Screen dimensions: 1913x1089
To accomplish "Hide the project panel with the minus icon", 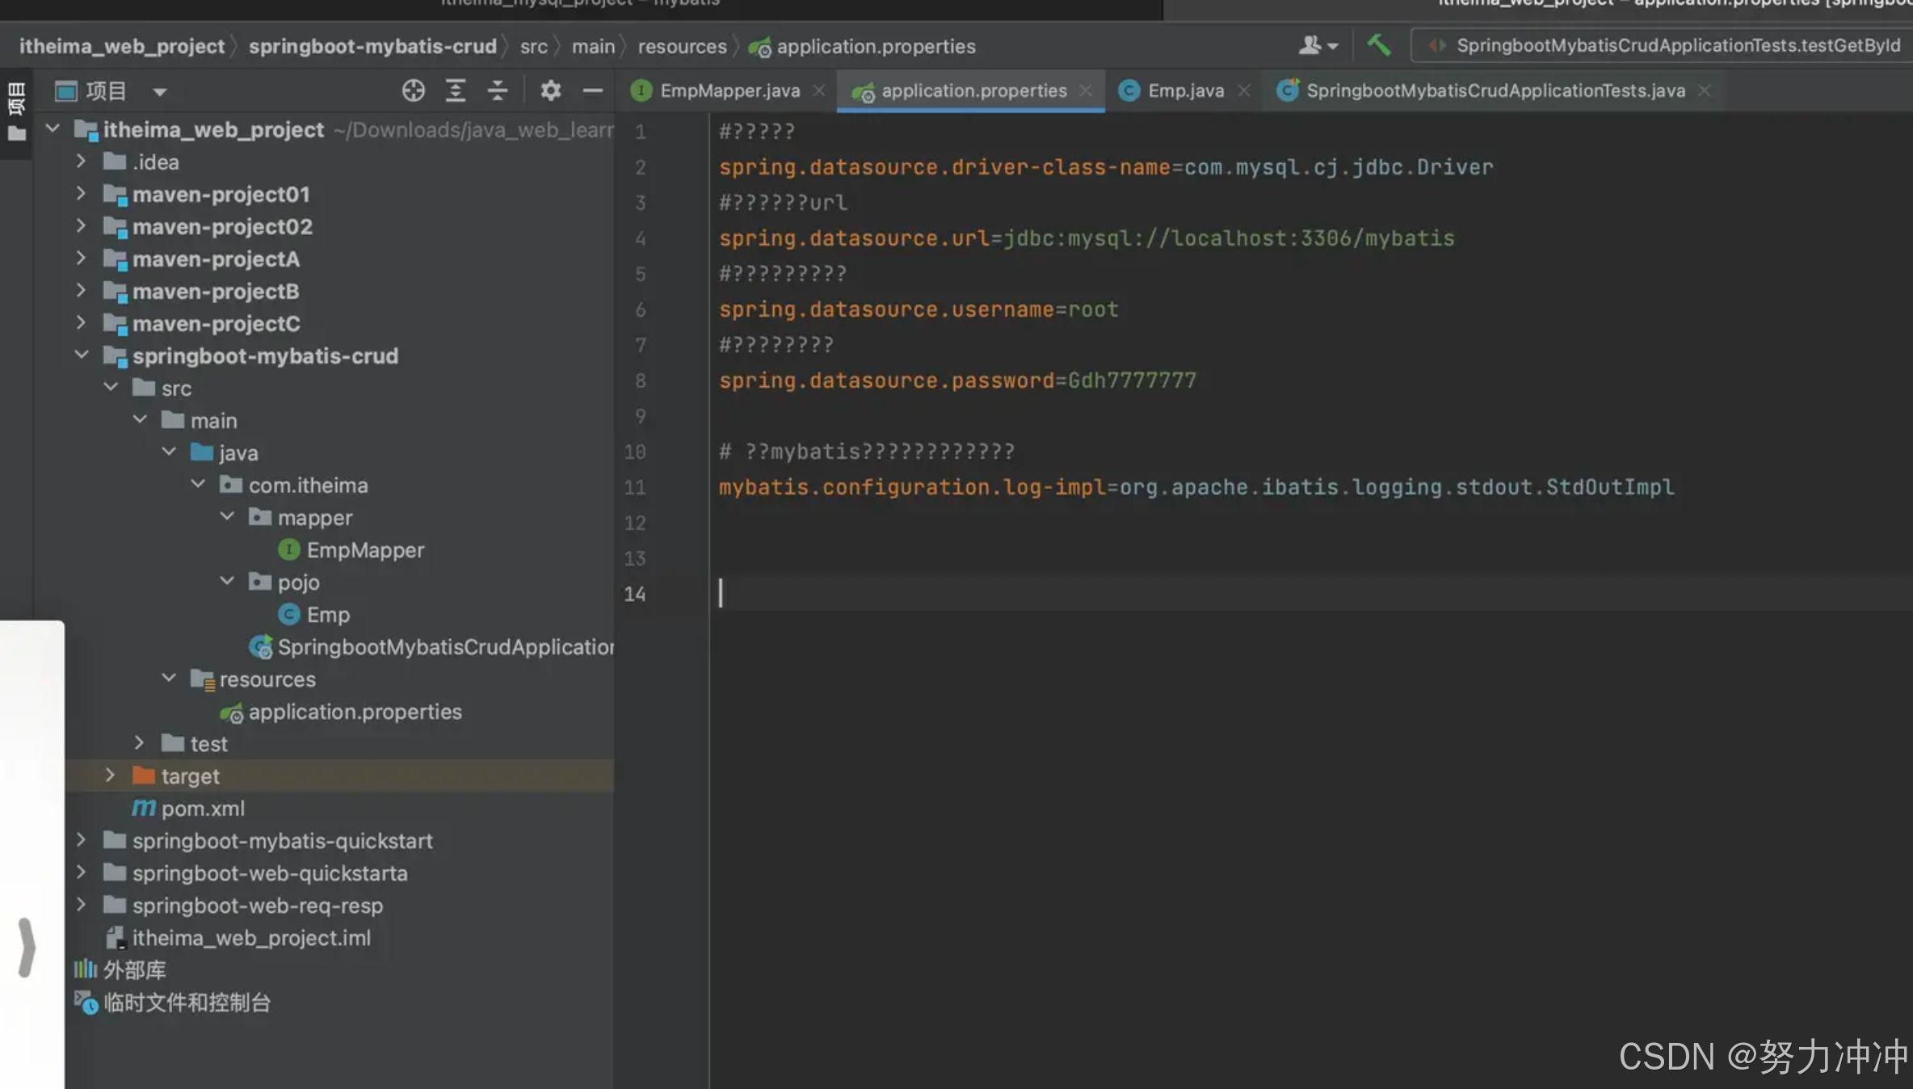I will (592, 90).
